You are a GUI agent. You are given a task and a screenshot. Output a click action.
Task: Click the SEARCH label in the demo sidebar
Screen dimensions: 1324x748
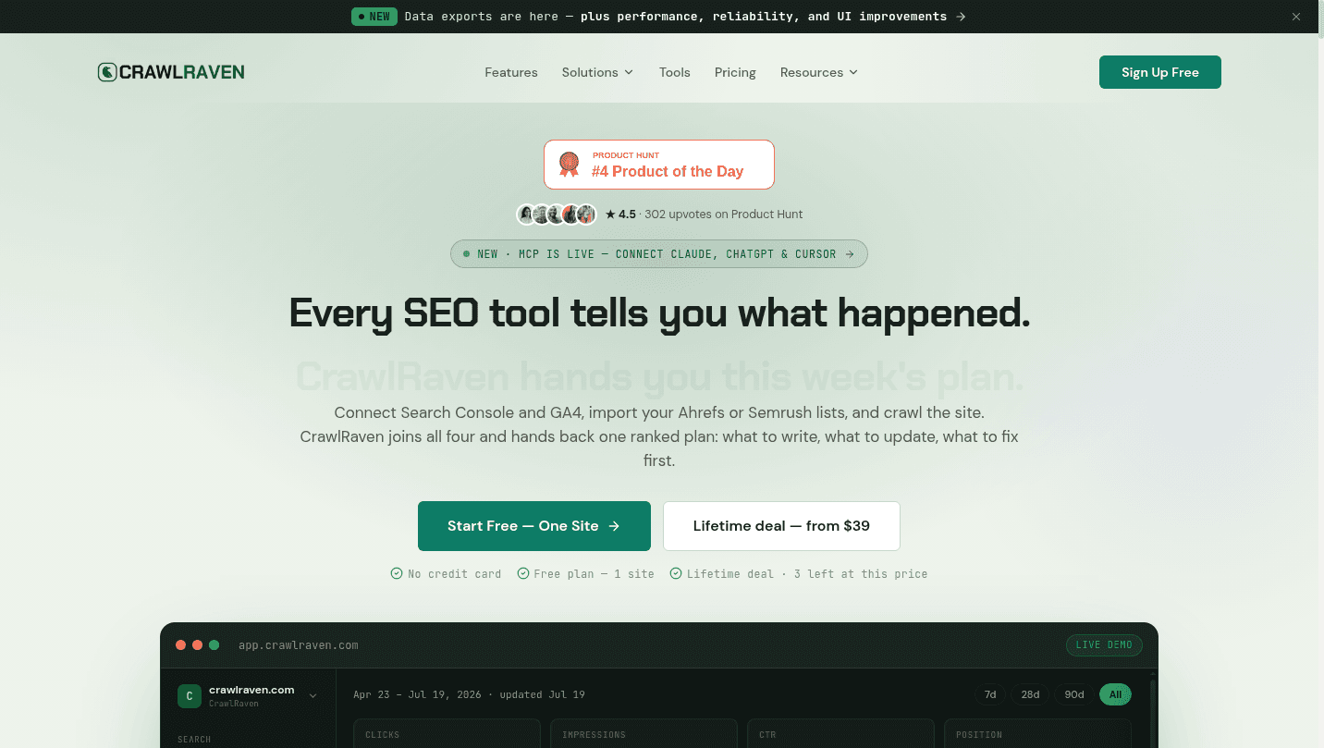click(x=194, y=740)
